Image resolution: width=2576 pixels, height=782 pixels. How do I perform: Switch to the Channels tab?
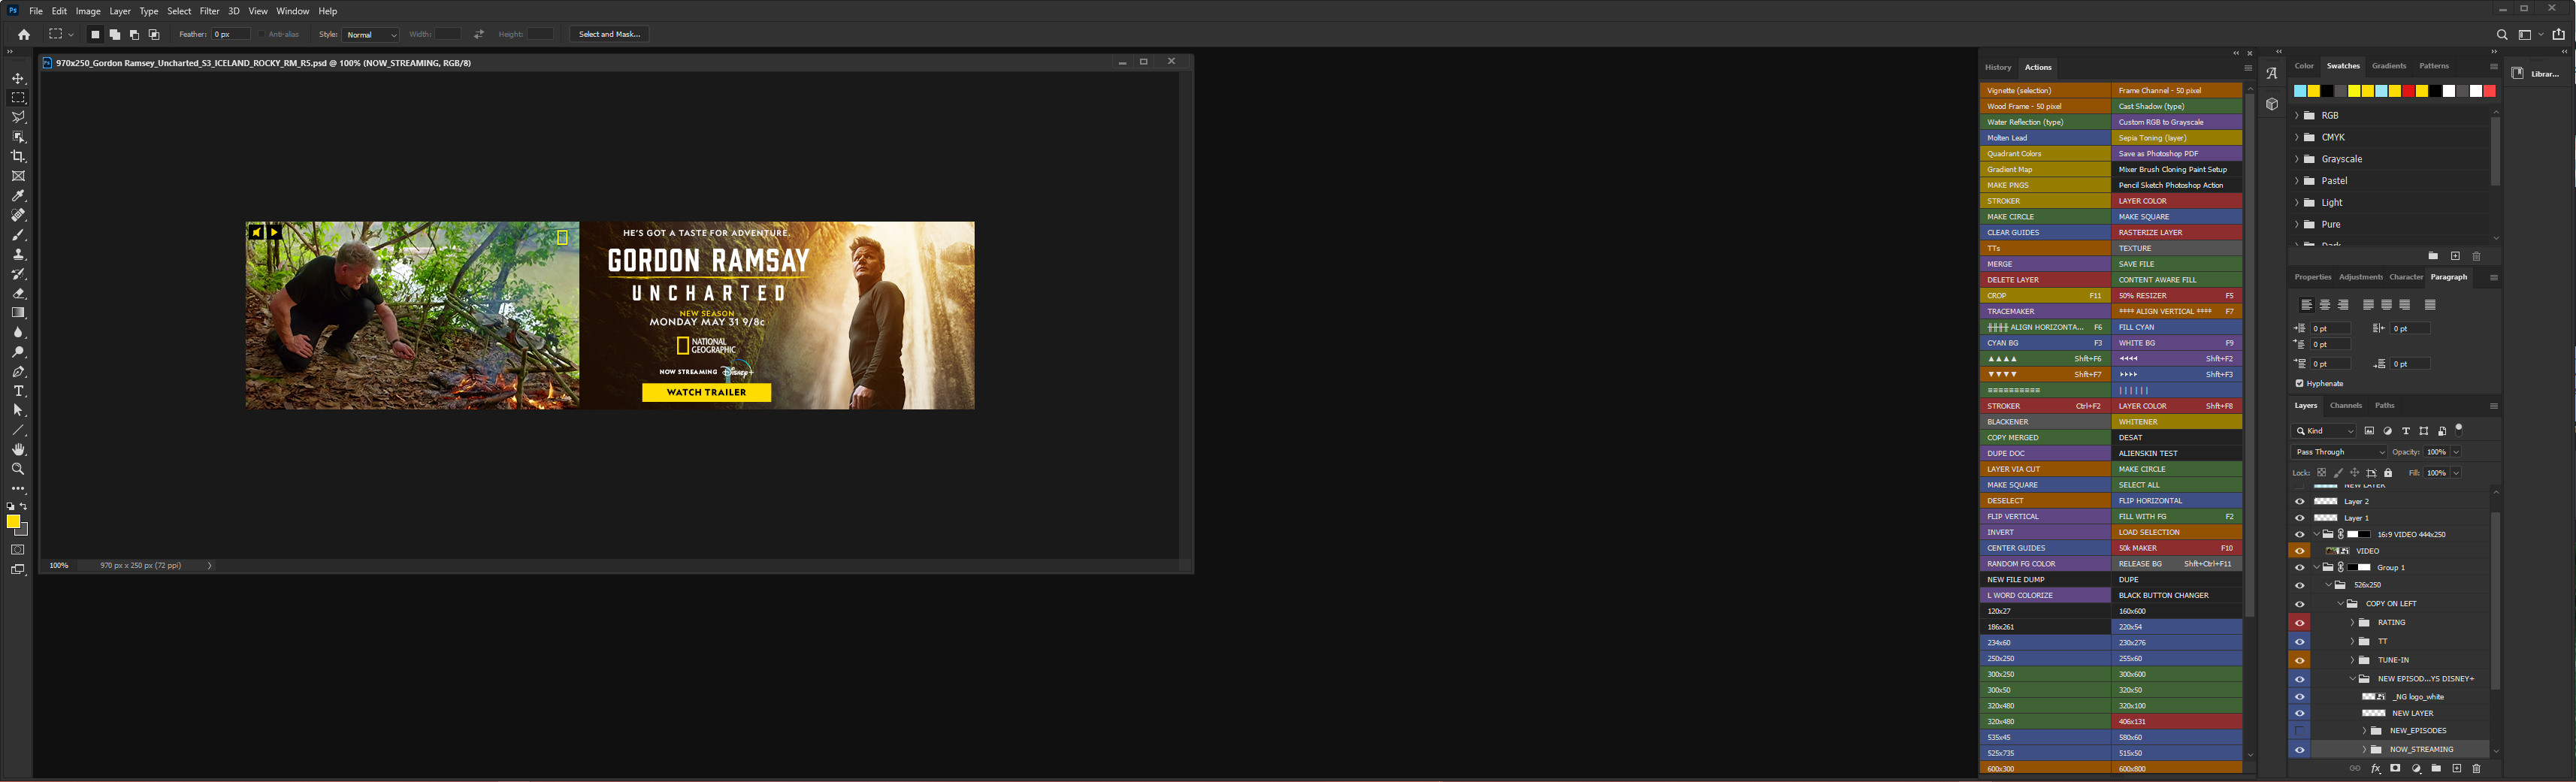2345,406
